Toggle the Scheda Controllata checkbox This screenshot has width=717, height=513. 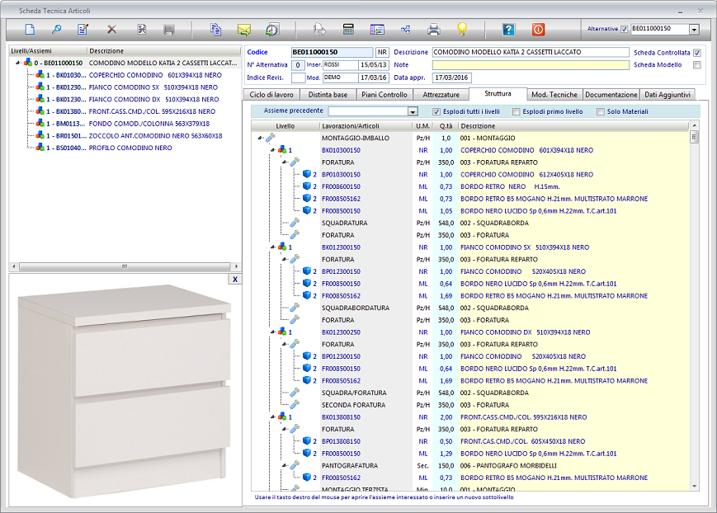[697, 53]
